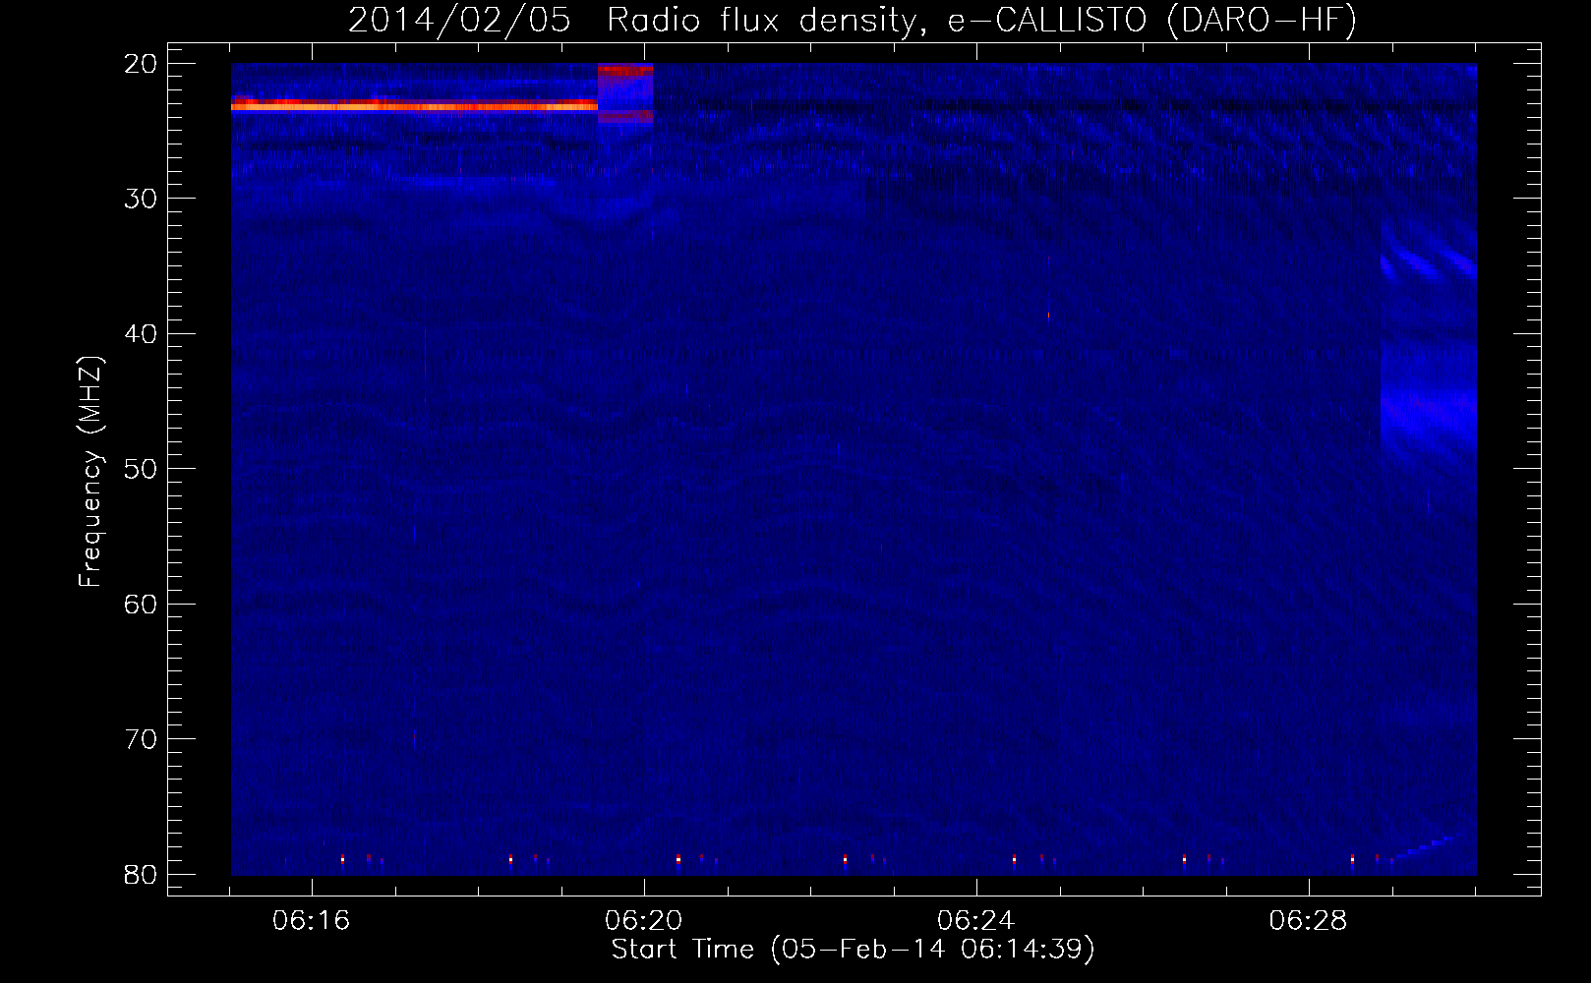
Task: Click the bright blue burst patch near 45 MHz
Action: (1429, 413)
